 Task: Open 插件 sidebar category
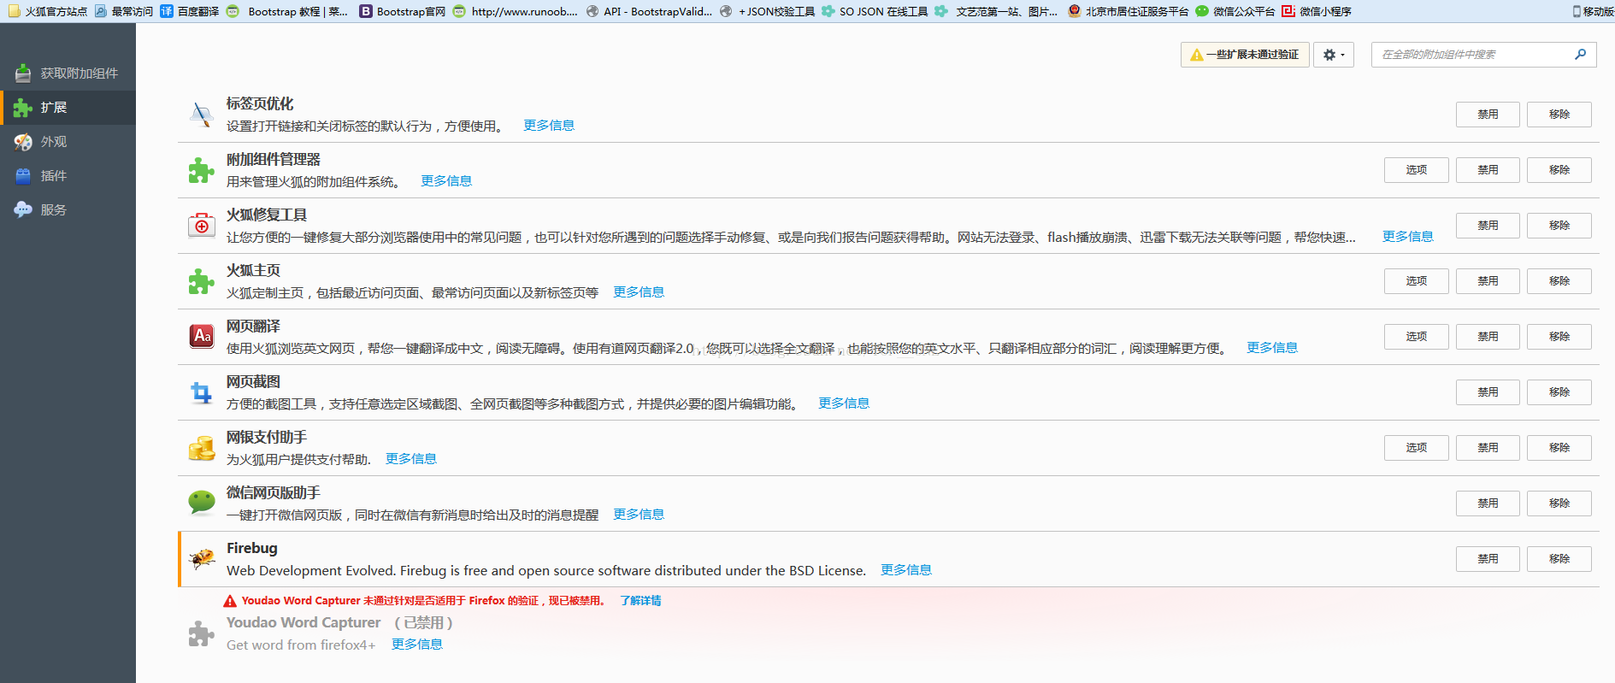(68, 176)
